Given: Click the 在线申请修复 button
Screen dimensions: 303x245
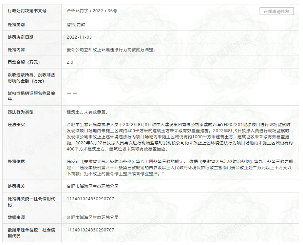Looking at the screenshot, I should [277, 12].
